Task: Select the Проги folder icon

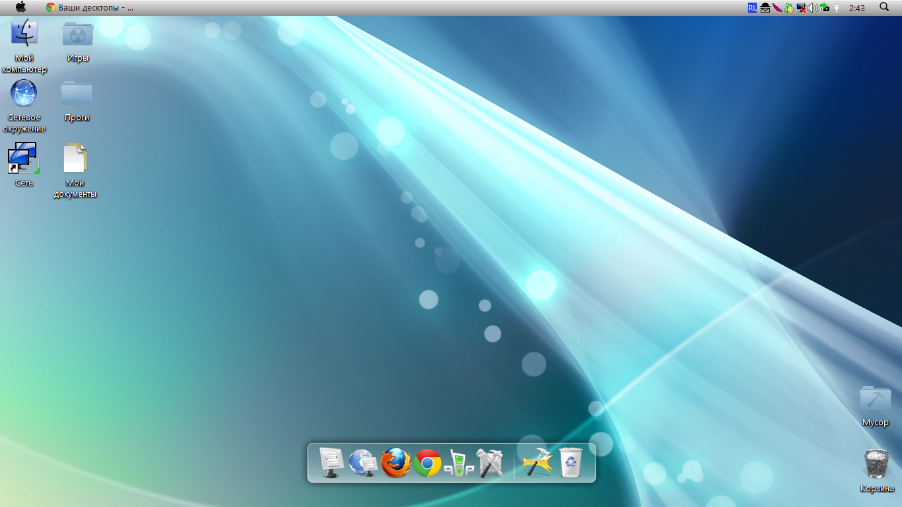Action: [x=77, y=94]
